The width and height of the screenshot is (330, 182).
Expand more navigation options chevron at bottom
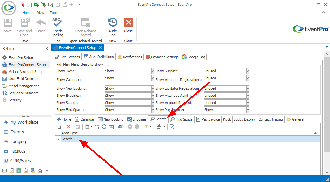pyautogui.click(x=47, y=171)
